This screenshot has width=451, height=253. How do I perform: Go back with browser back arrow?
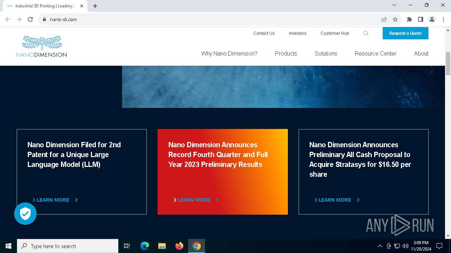click(8, 19)
